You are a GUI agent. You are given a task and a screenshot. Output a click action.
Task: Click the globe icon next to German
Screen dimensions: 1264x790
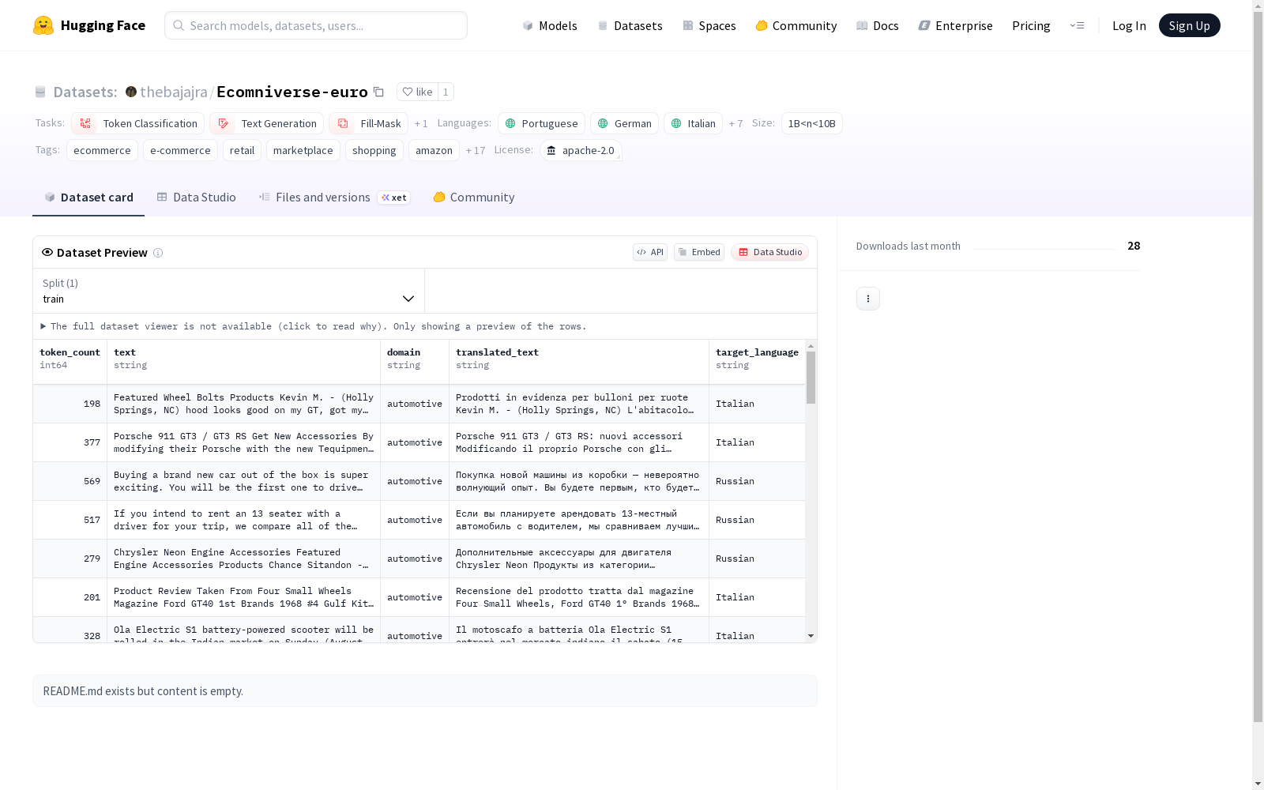pyautogui.click(x=603, y=123)
